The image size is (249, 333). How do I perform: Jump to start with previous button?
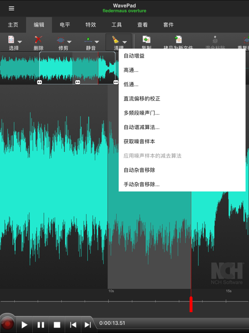(73, 325)
